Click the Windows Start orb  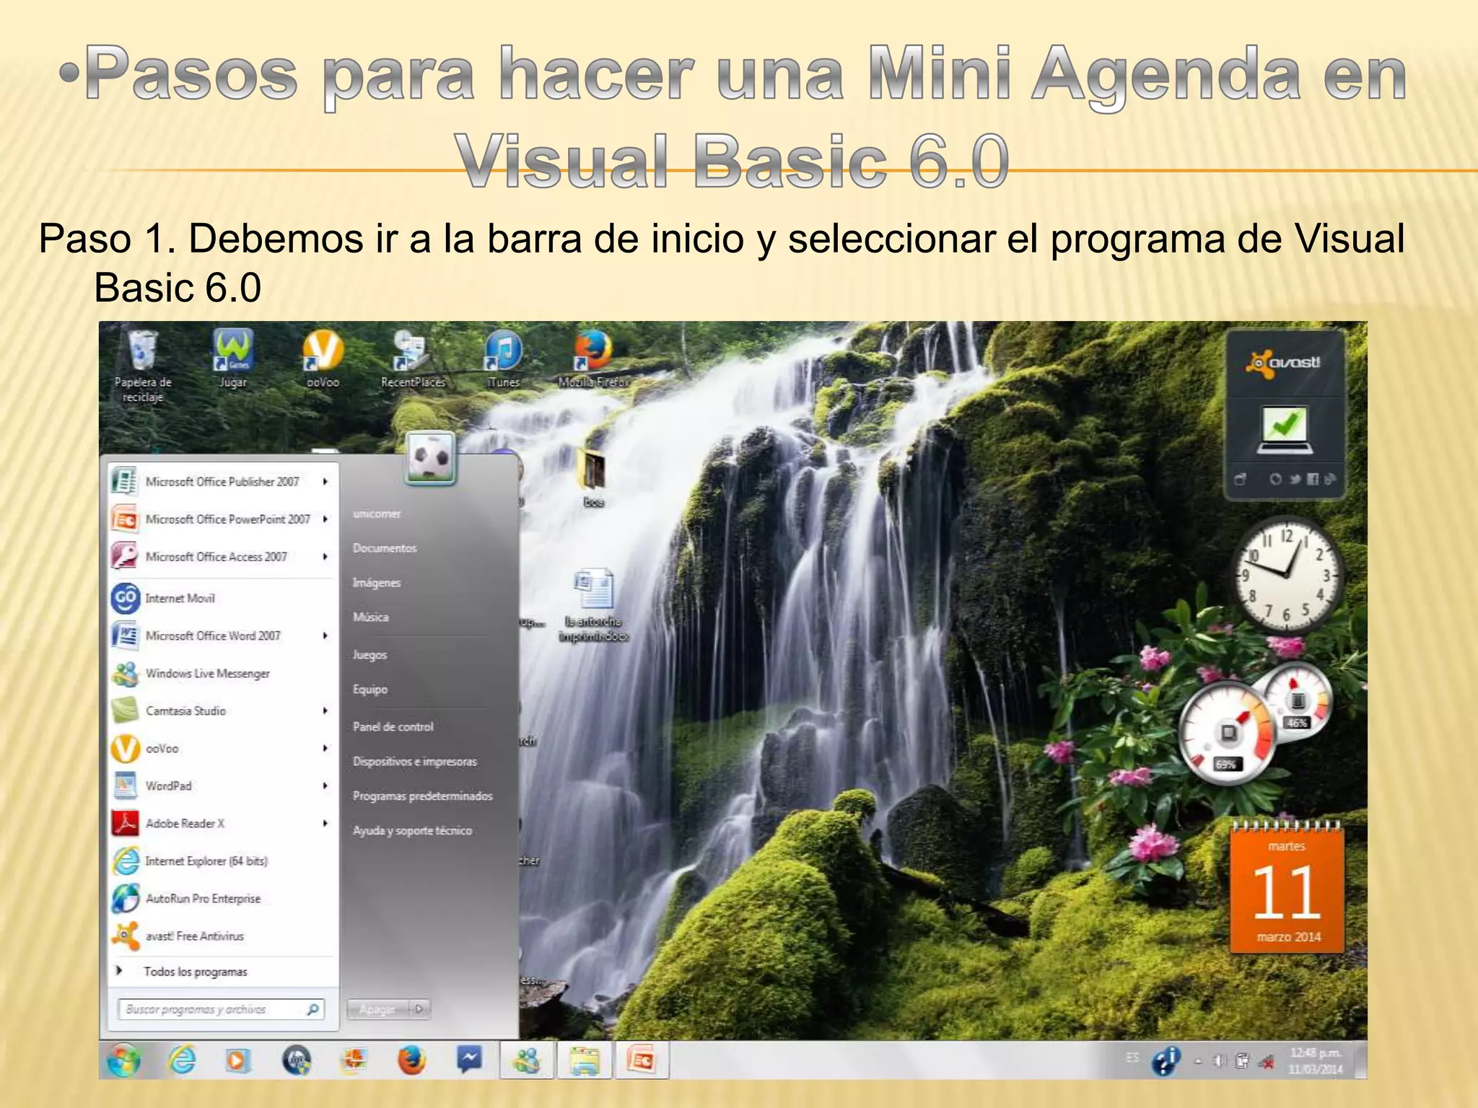click(124, 1060)
